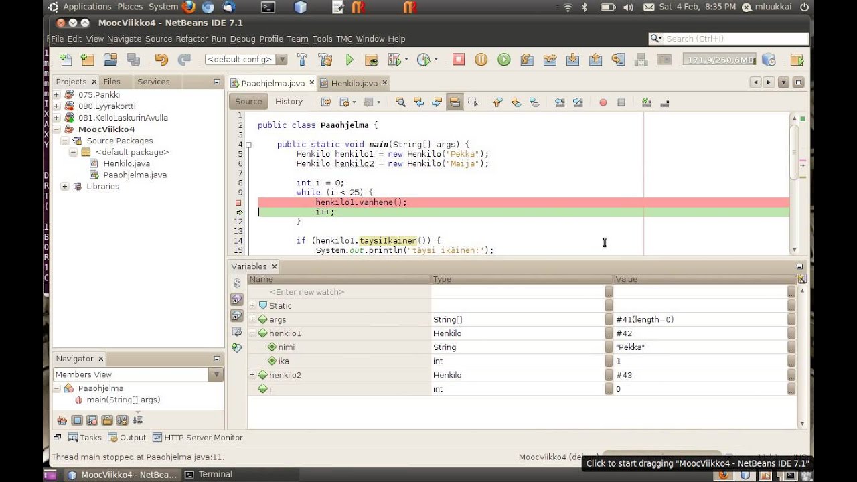Viewport: 857px width, 482px height.
Task: Click the Debug Main Project icon
Action: pyautogui.click(x=394, y=60)
